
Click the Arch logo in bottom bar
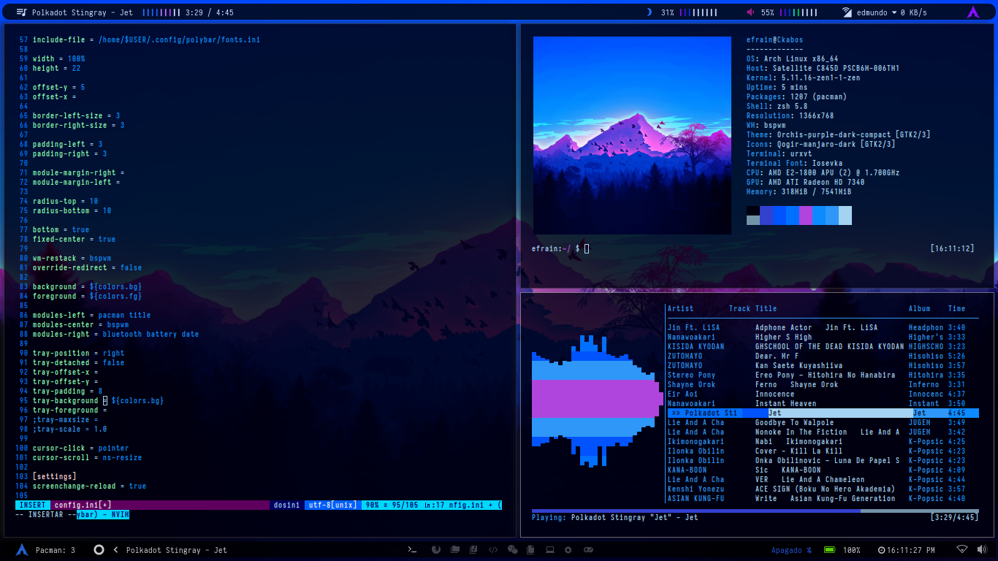(x=22, y=549)
